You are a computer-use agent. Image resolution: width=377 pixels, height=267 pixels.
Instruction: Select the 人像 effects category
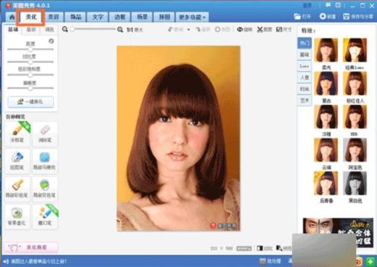pos(304,77)
